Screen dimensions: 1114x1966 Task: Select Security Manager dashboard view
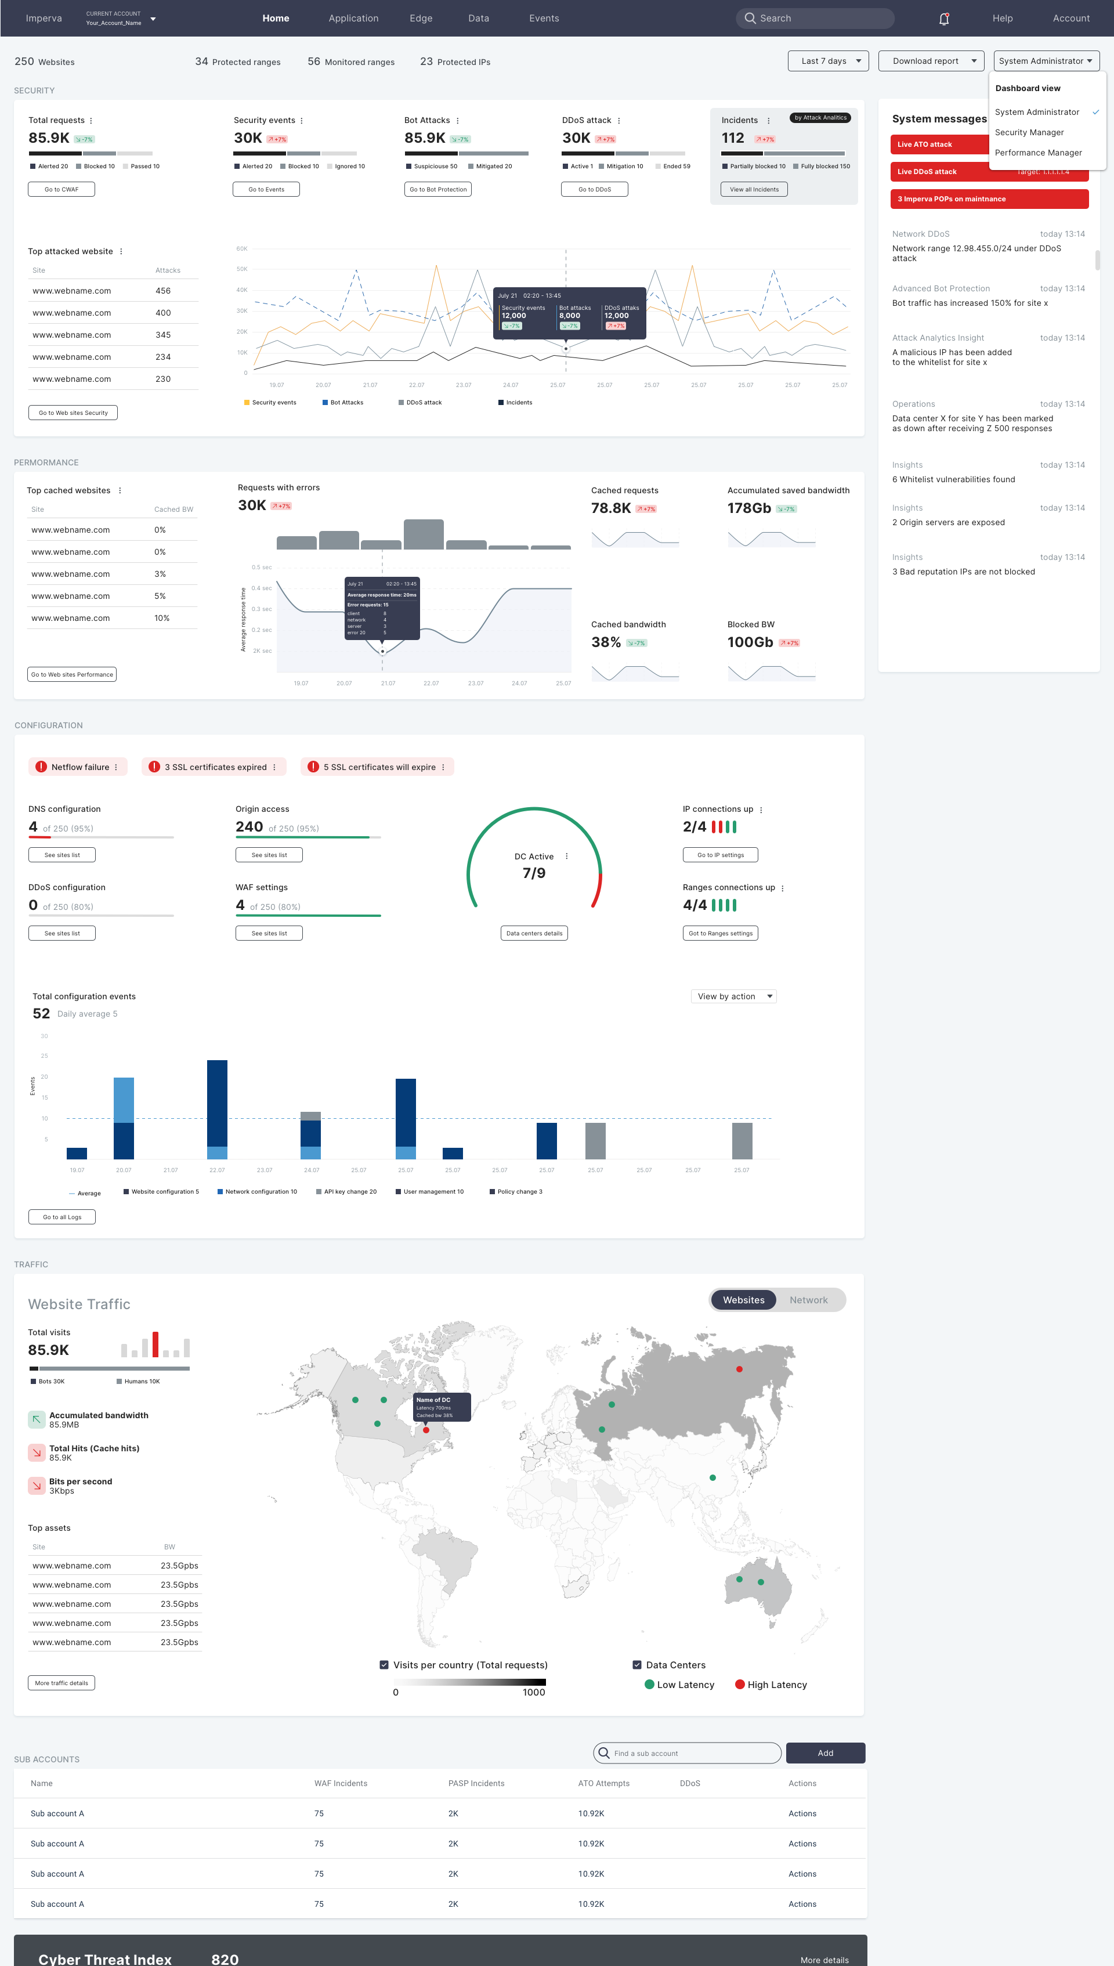coord(1029,132)
